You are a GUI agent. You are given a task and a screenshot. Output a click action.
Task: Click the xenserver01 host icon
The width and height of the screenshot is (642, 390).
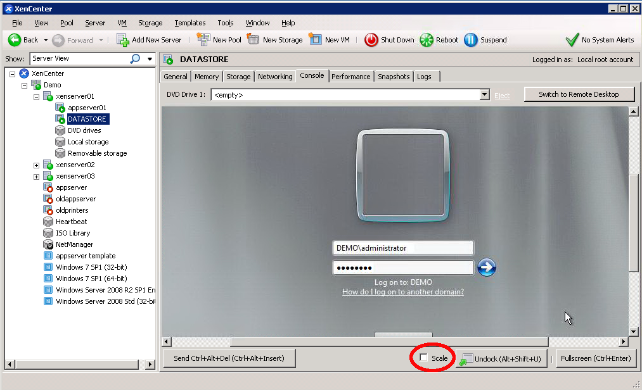point(48,97)
